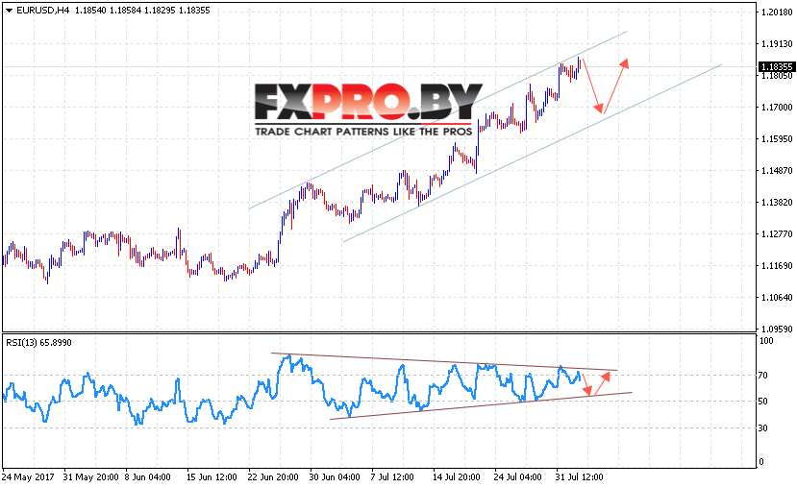This screenshot has height=488, width=797.
Task: Select the price axis value 1.17000
Action: coord(777,108)
